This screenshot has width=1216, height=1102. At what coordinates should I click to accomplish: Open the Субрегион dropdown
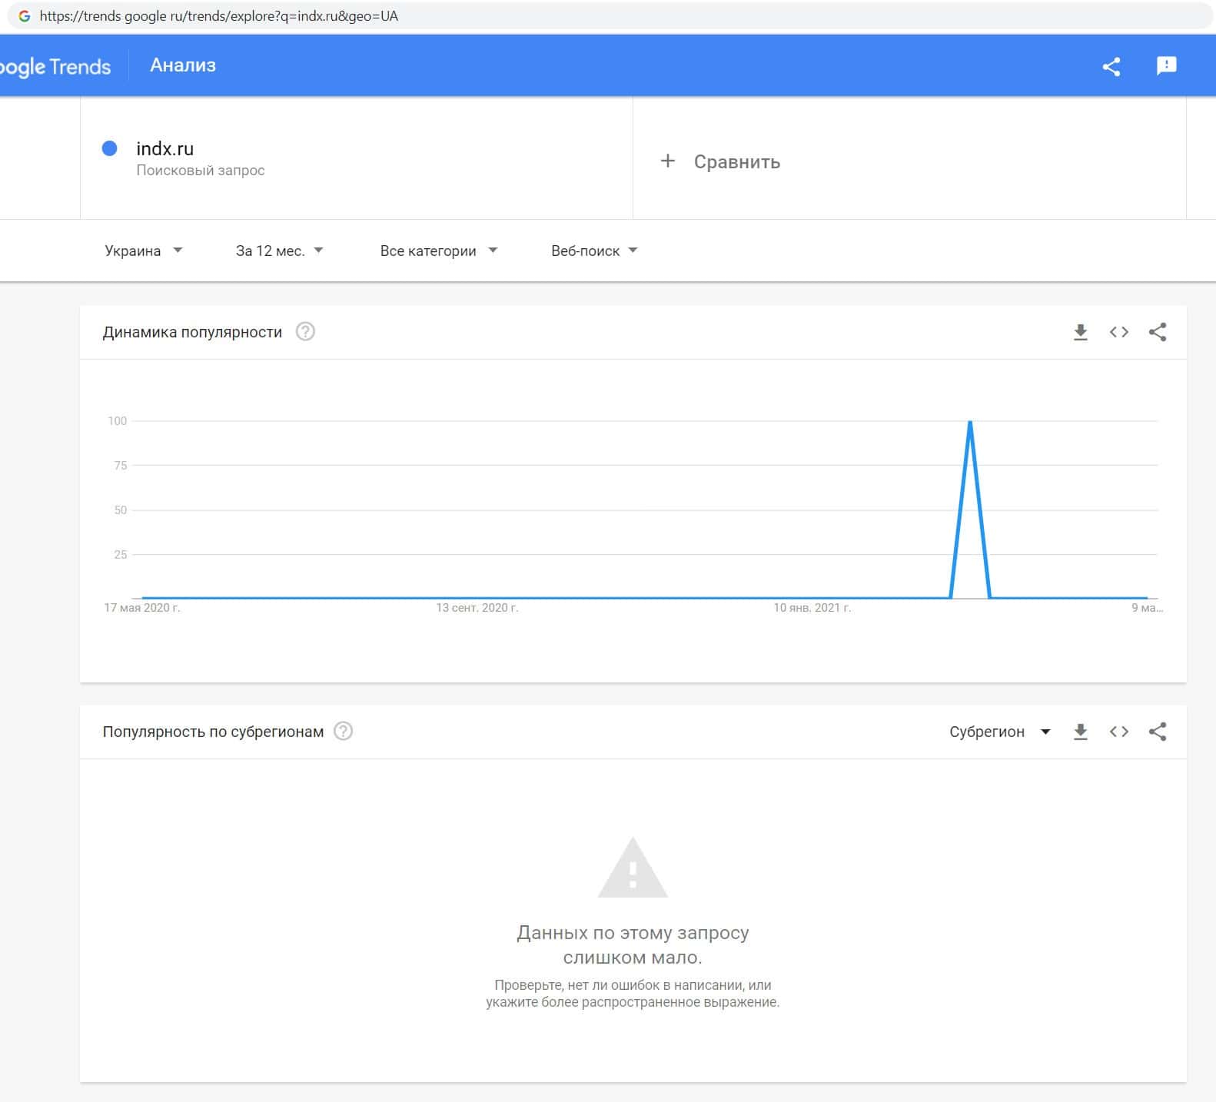pyautogui.click(x=1000, y=732)
